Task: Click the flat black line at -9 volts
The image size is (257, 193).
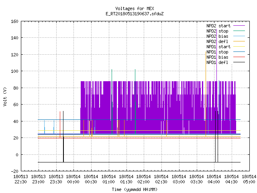Action: coord(139,162)
